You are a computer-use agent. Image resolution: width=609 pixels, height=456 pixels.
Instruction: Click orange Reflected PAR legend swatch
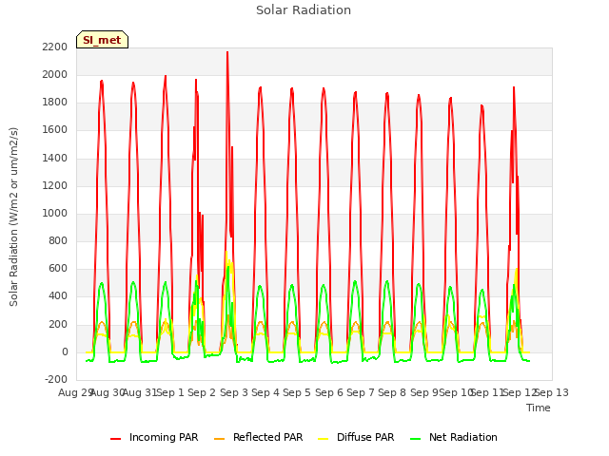[x=220, y=439]
